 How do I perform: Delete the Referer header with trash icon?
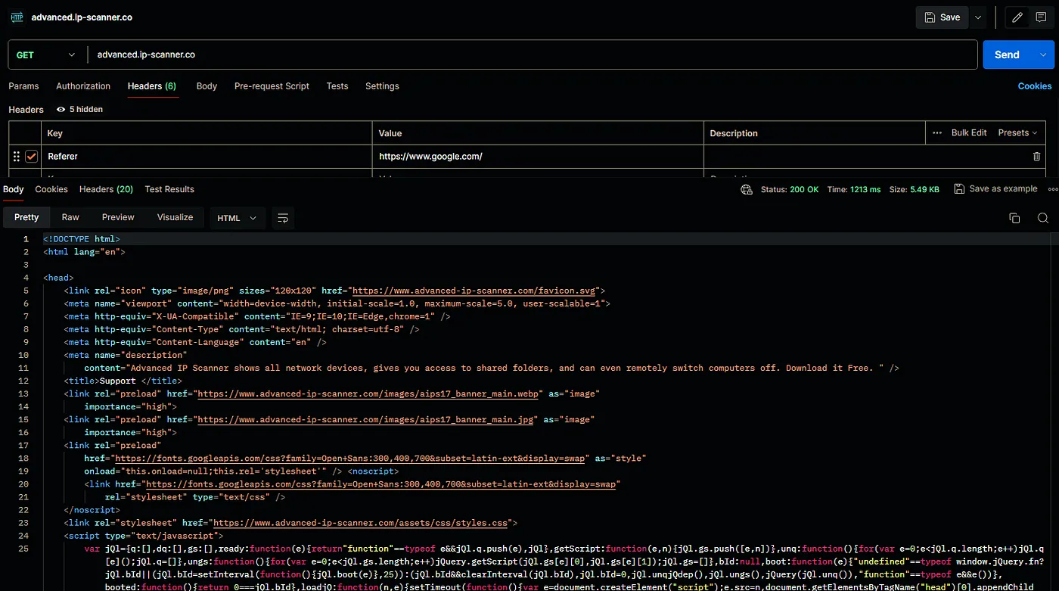point(1036,157)
